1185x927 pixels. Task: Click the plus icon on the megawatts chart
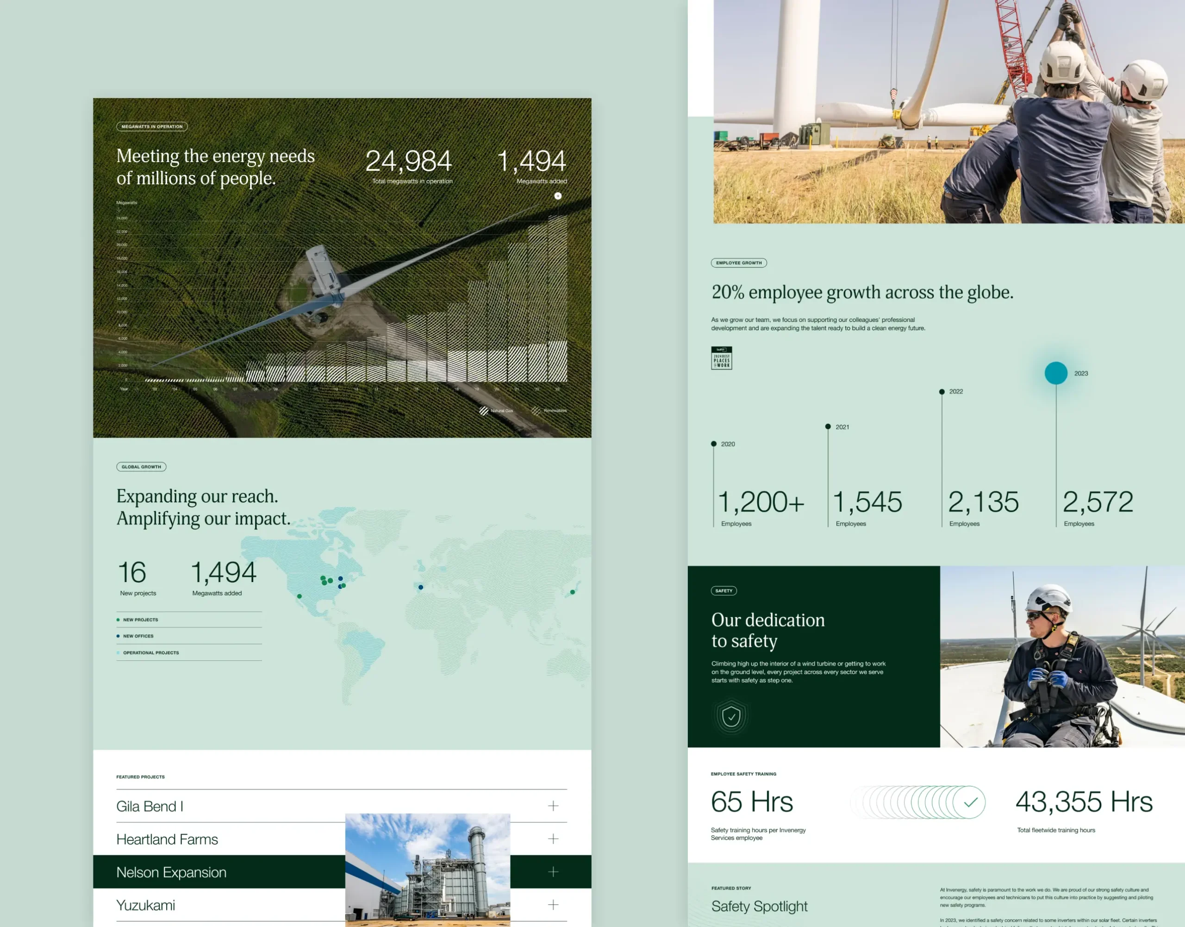[558, 196]
